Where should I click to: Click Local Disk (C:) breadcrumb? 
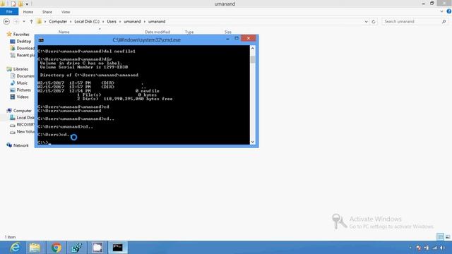(87, 22)
